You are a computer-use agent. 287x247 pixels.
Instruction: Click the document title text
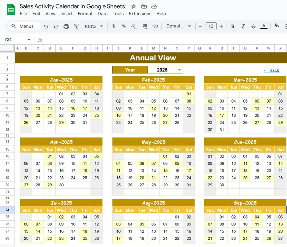[x=72, y=7]
